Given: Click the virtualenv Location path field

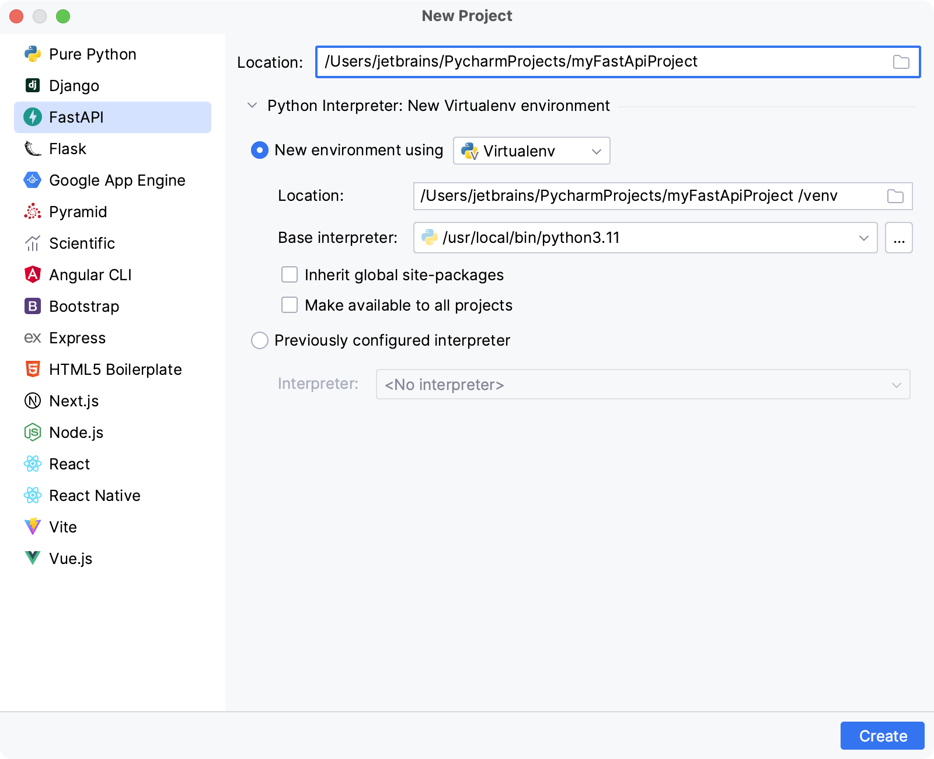Looking at the screenshot, I should 663,196.
